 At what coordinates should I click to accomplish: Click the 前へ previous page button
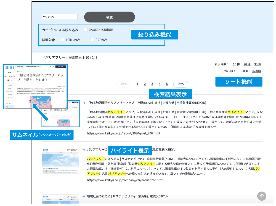(x=124, y=84)
